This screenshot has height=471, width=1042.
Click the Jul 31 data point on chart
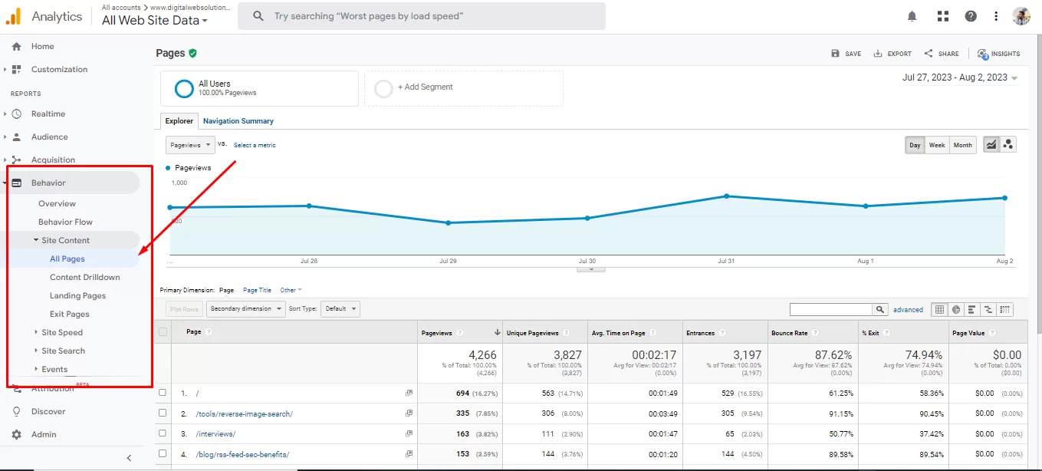point(726,196)
